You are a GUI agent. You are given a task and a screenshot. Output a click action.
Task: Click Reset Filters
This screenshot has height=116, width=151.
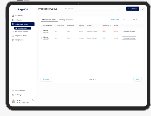point(115,19)
